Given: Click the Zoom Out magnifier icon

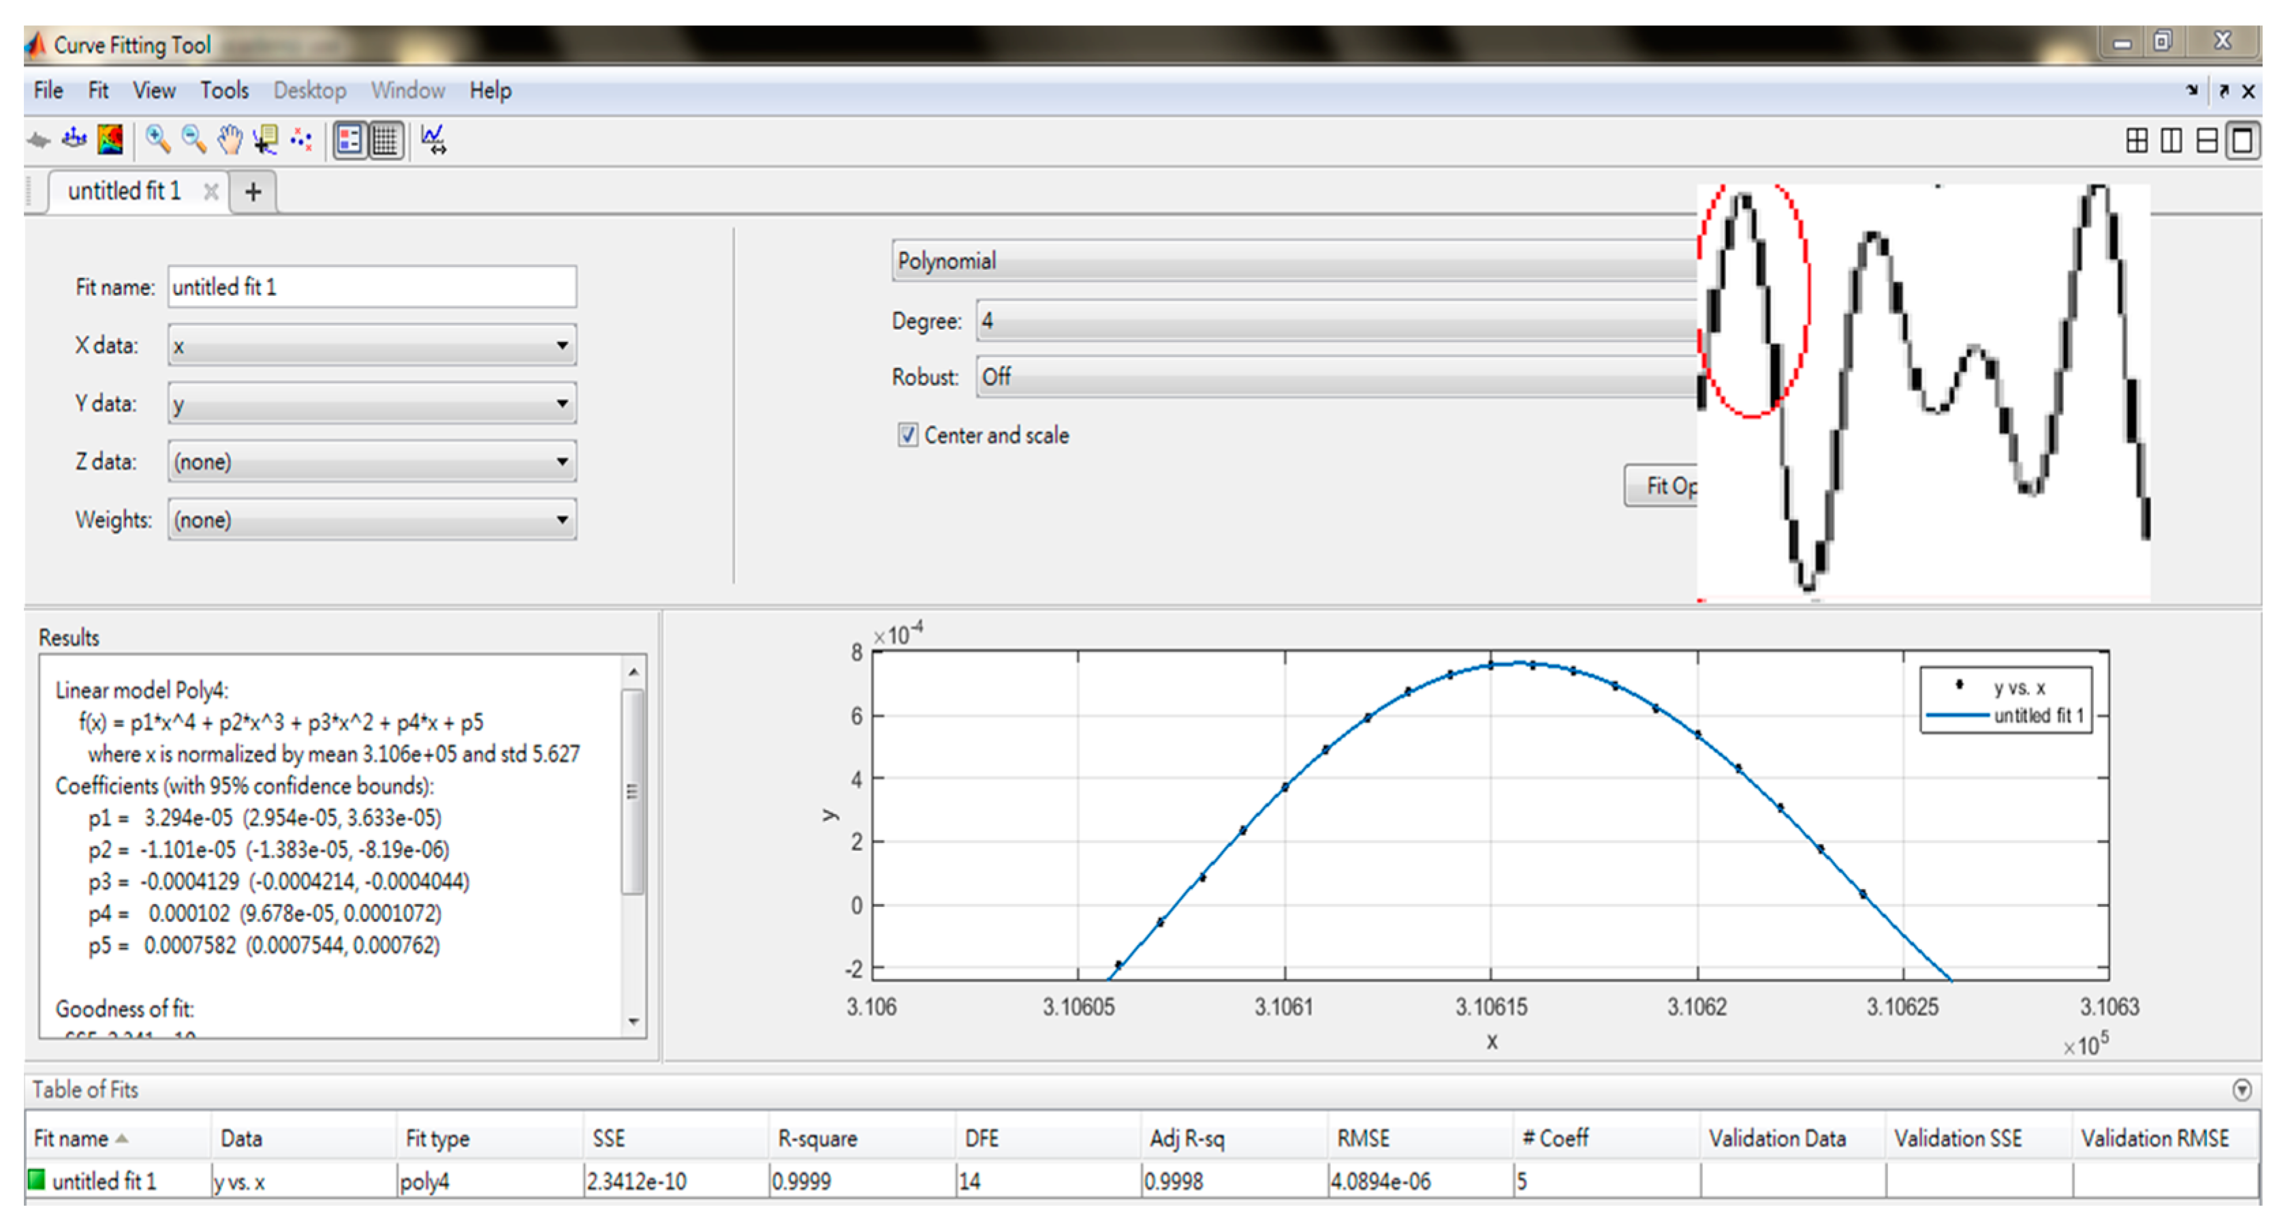Looking at the screenshot, I should [x=193, y=140].
